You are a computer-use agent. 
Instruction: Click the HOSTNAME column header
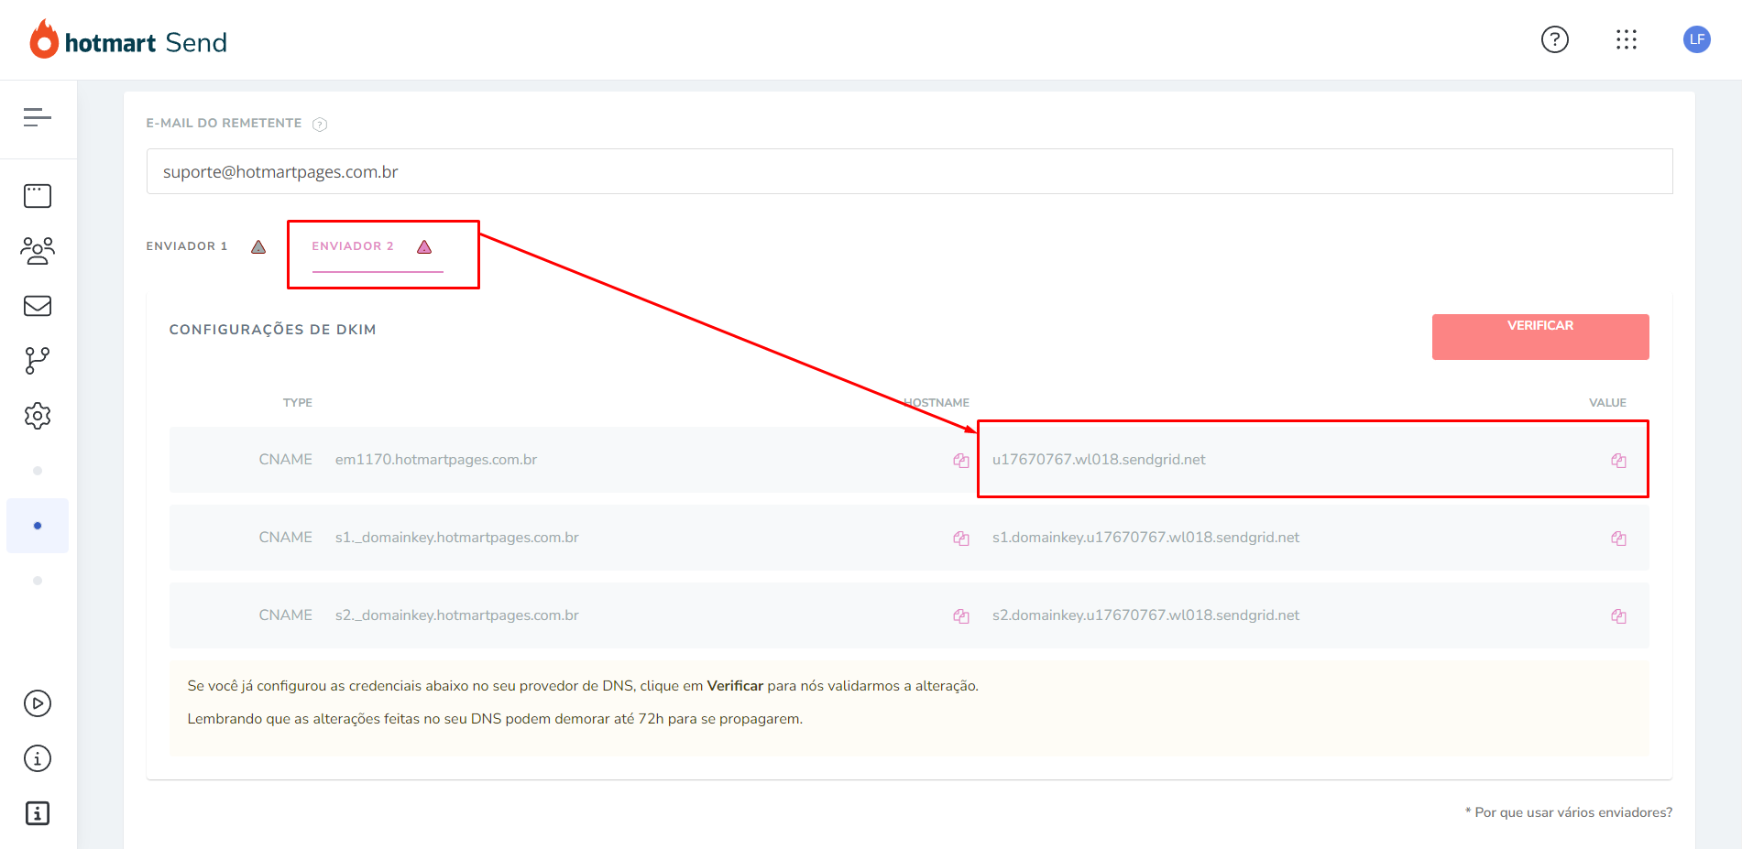[937, 403]
